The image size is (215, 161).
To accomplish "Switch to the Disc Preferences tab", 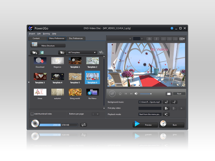I will (x=76, y=39).
